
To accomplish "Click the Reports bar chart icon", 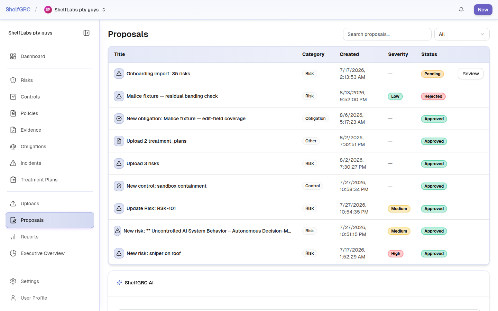I will pos(13,237).
